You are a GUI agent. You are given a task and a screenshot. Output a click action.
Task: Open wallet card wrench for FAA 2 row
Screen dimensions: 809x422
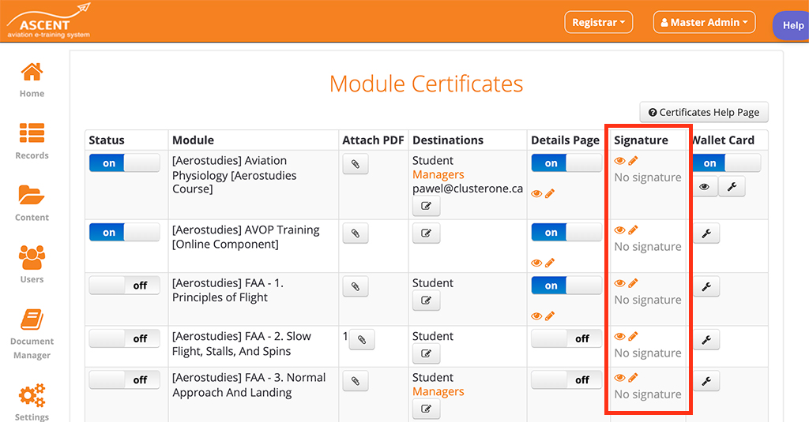click(706, 339)
